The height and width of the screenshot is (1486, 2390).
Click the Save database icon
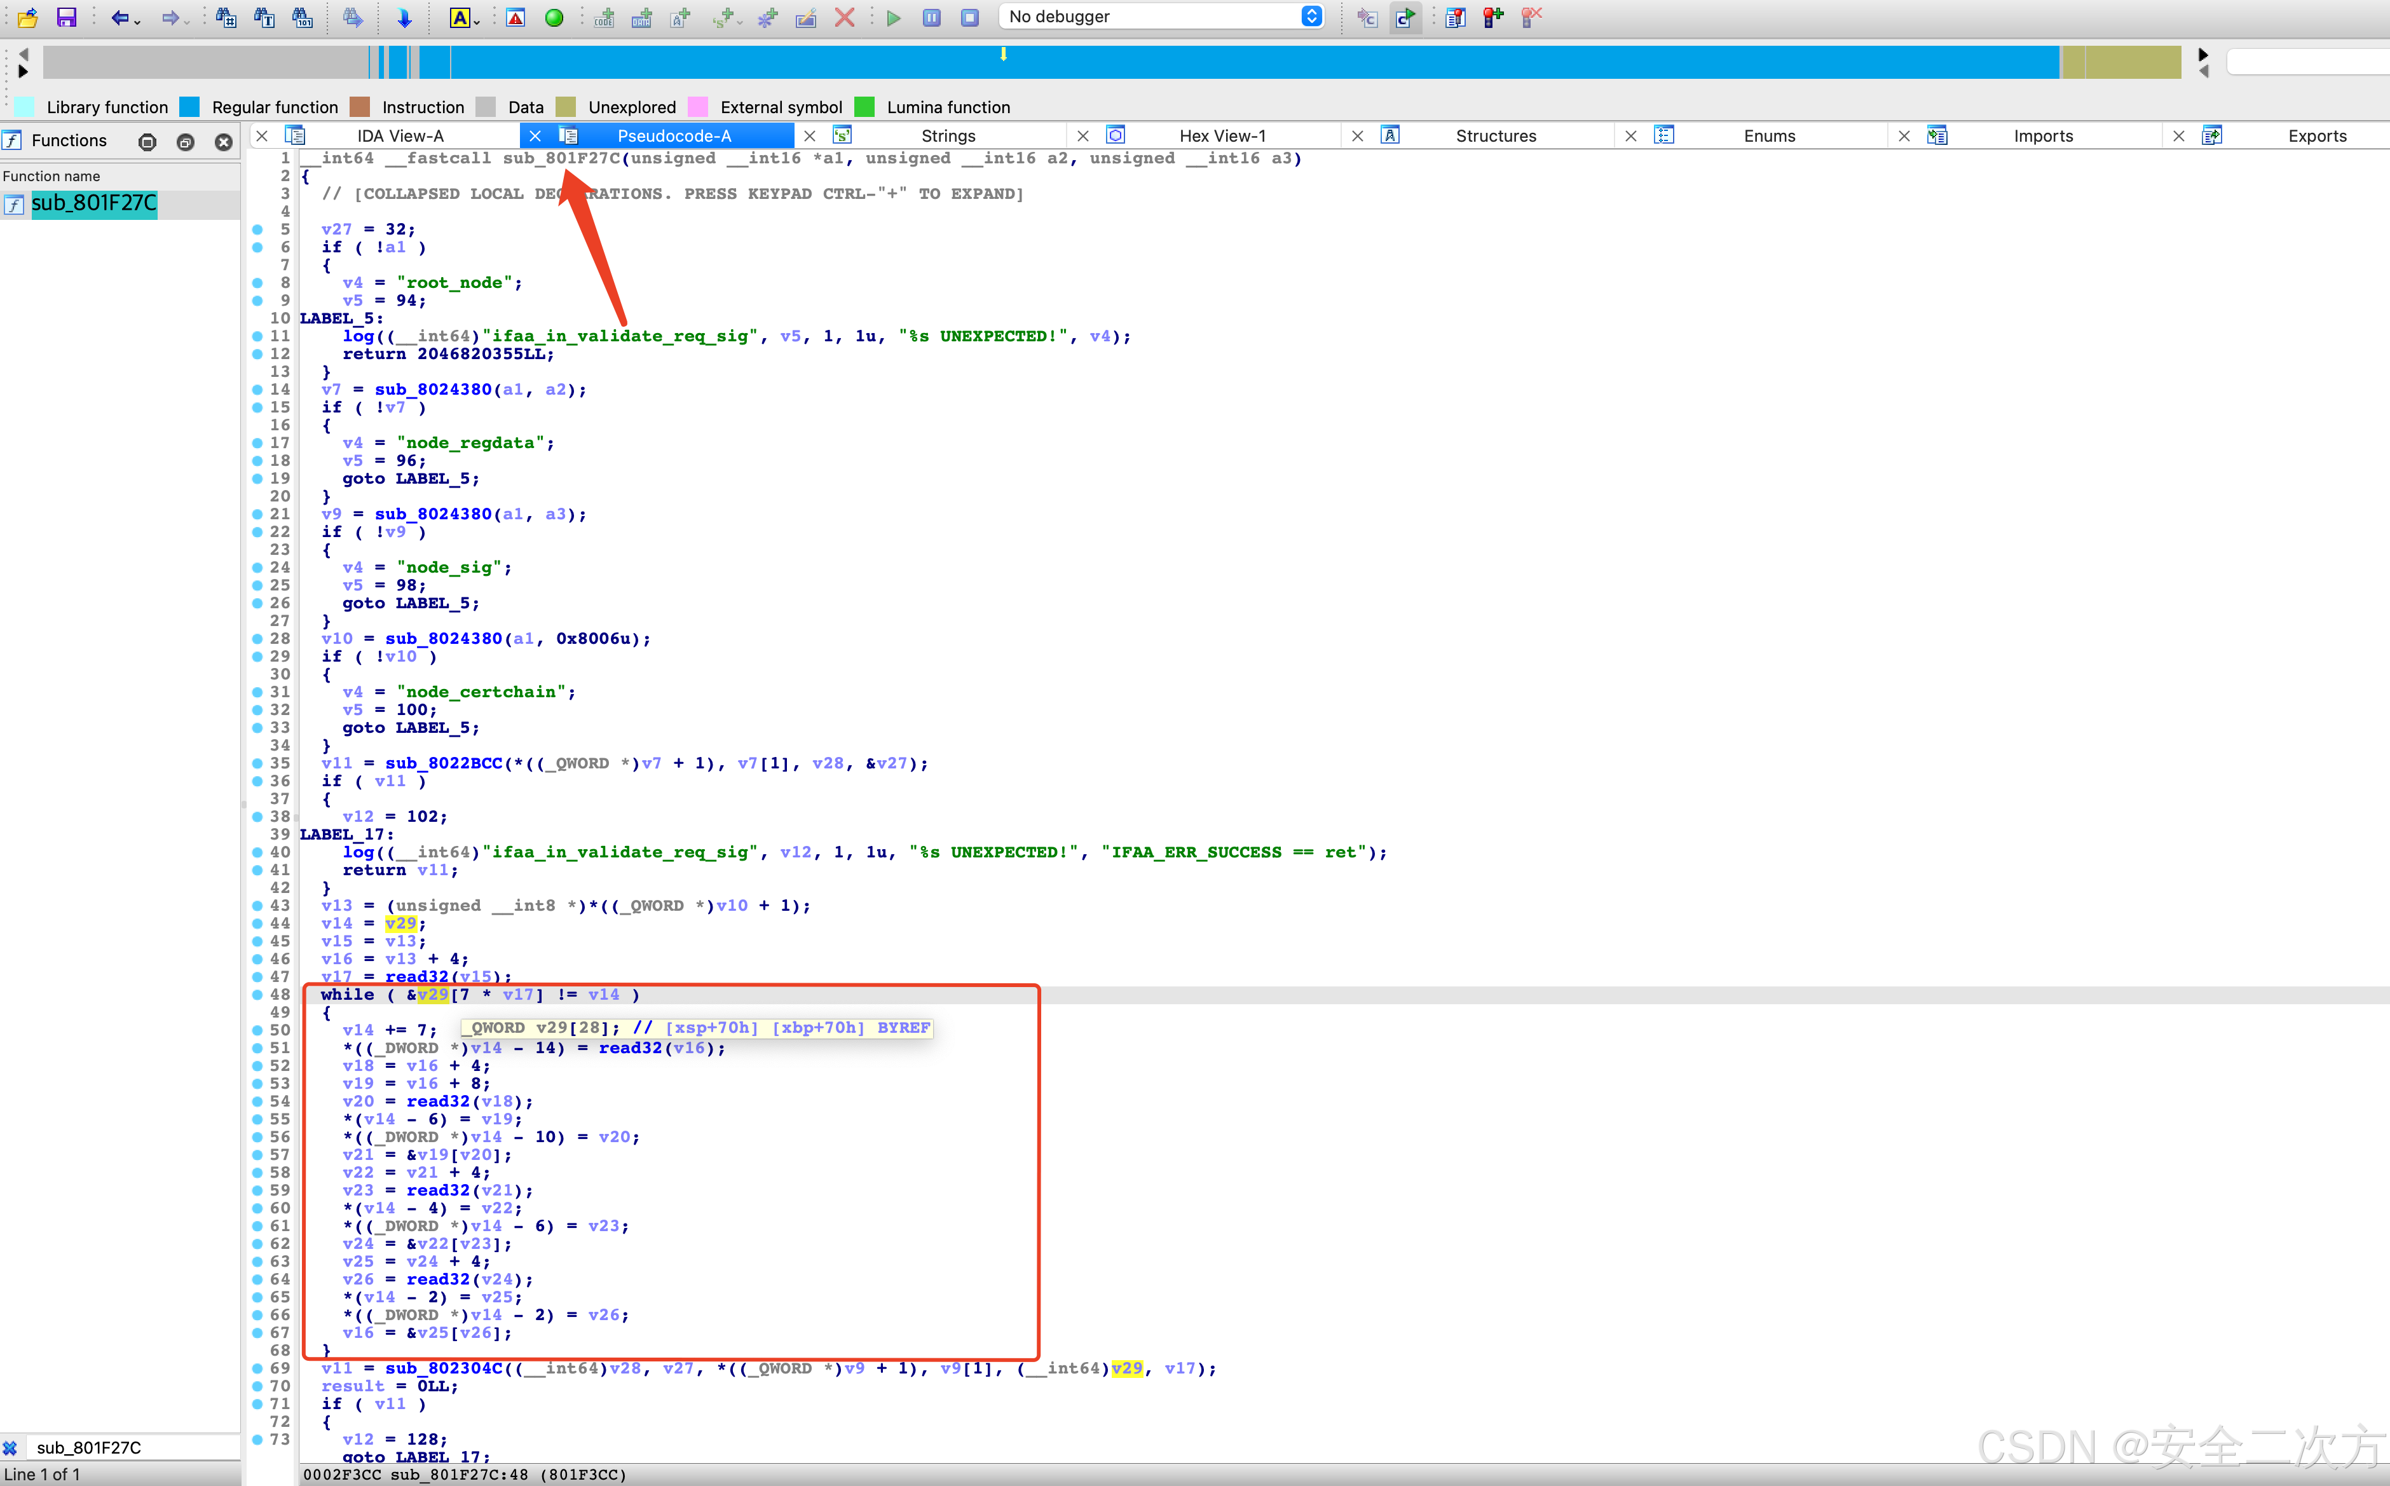point(66,17)
